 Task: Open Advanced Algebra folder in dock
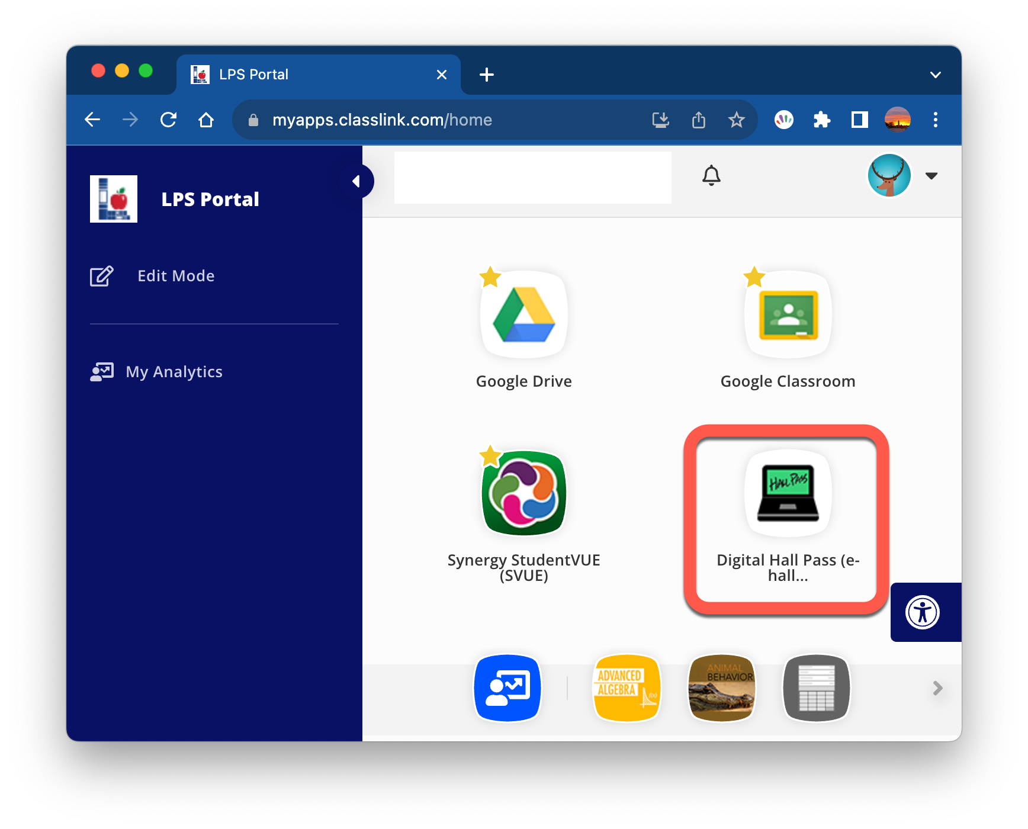point(627,688)
